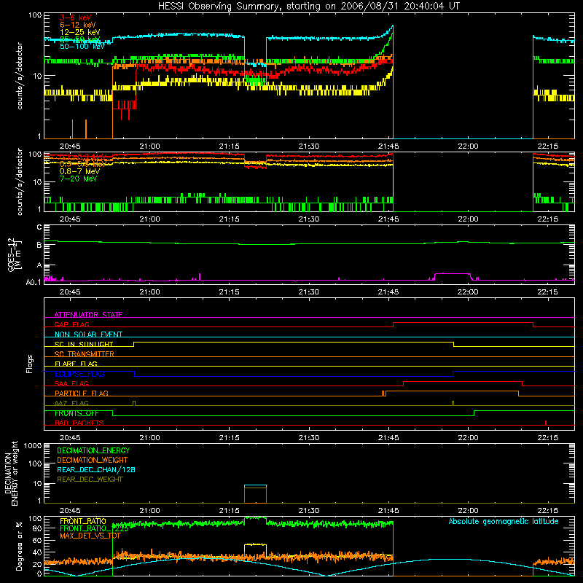Select the REAR_DEC_CHAN/128 legend label
583x583 pixels.
[x=96, y=469]
